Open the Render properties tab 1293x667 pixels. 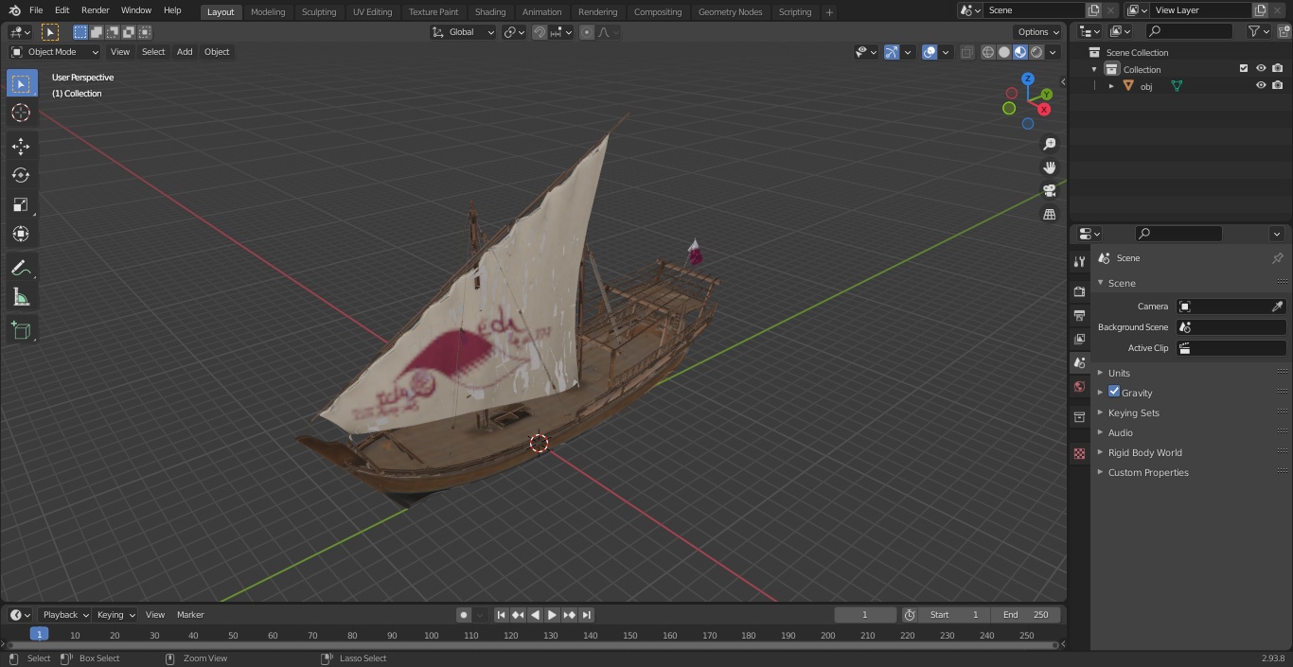click(x=1079, y=291)
